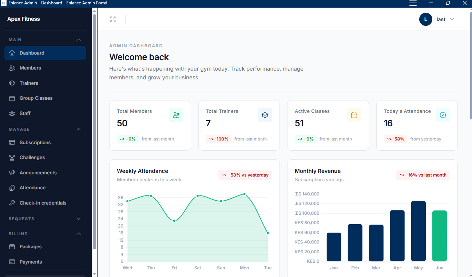Image resolution: width=472 pixels, height=277 pixels.
Task: Click the Challenges trophy icon
Action: [12, 158]
